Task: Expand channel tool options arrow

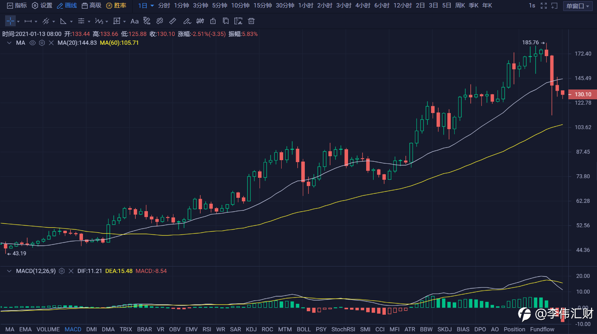Action: tap(53, 22)
